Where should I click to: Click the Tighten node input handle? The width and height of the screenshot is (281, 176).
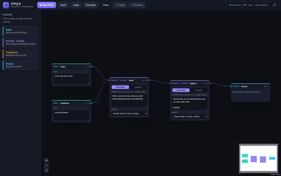pos(170,83)
